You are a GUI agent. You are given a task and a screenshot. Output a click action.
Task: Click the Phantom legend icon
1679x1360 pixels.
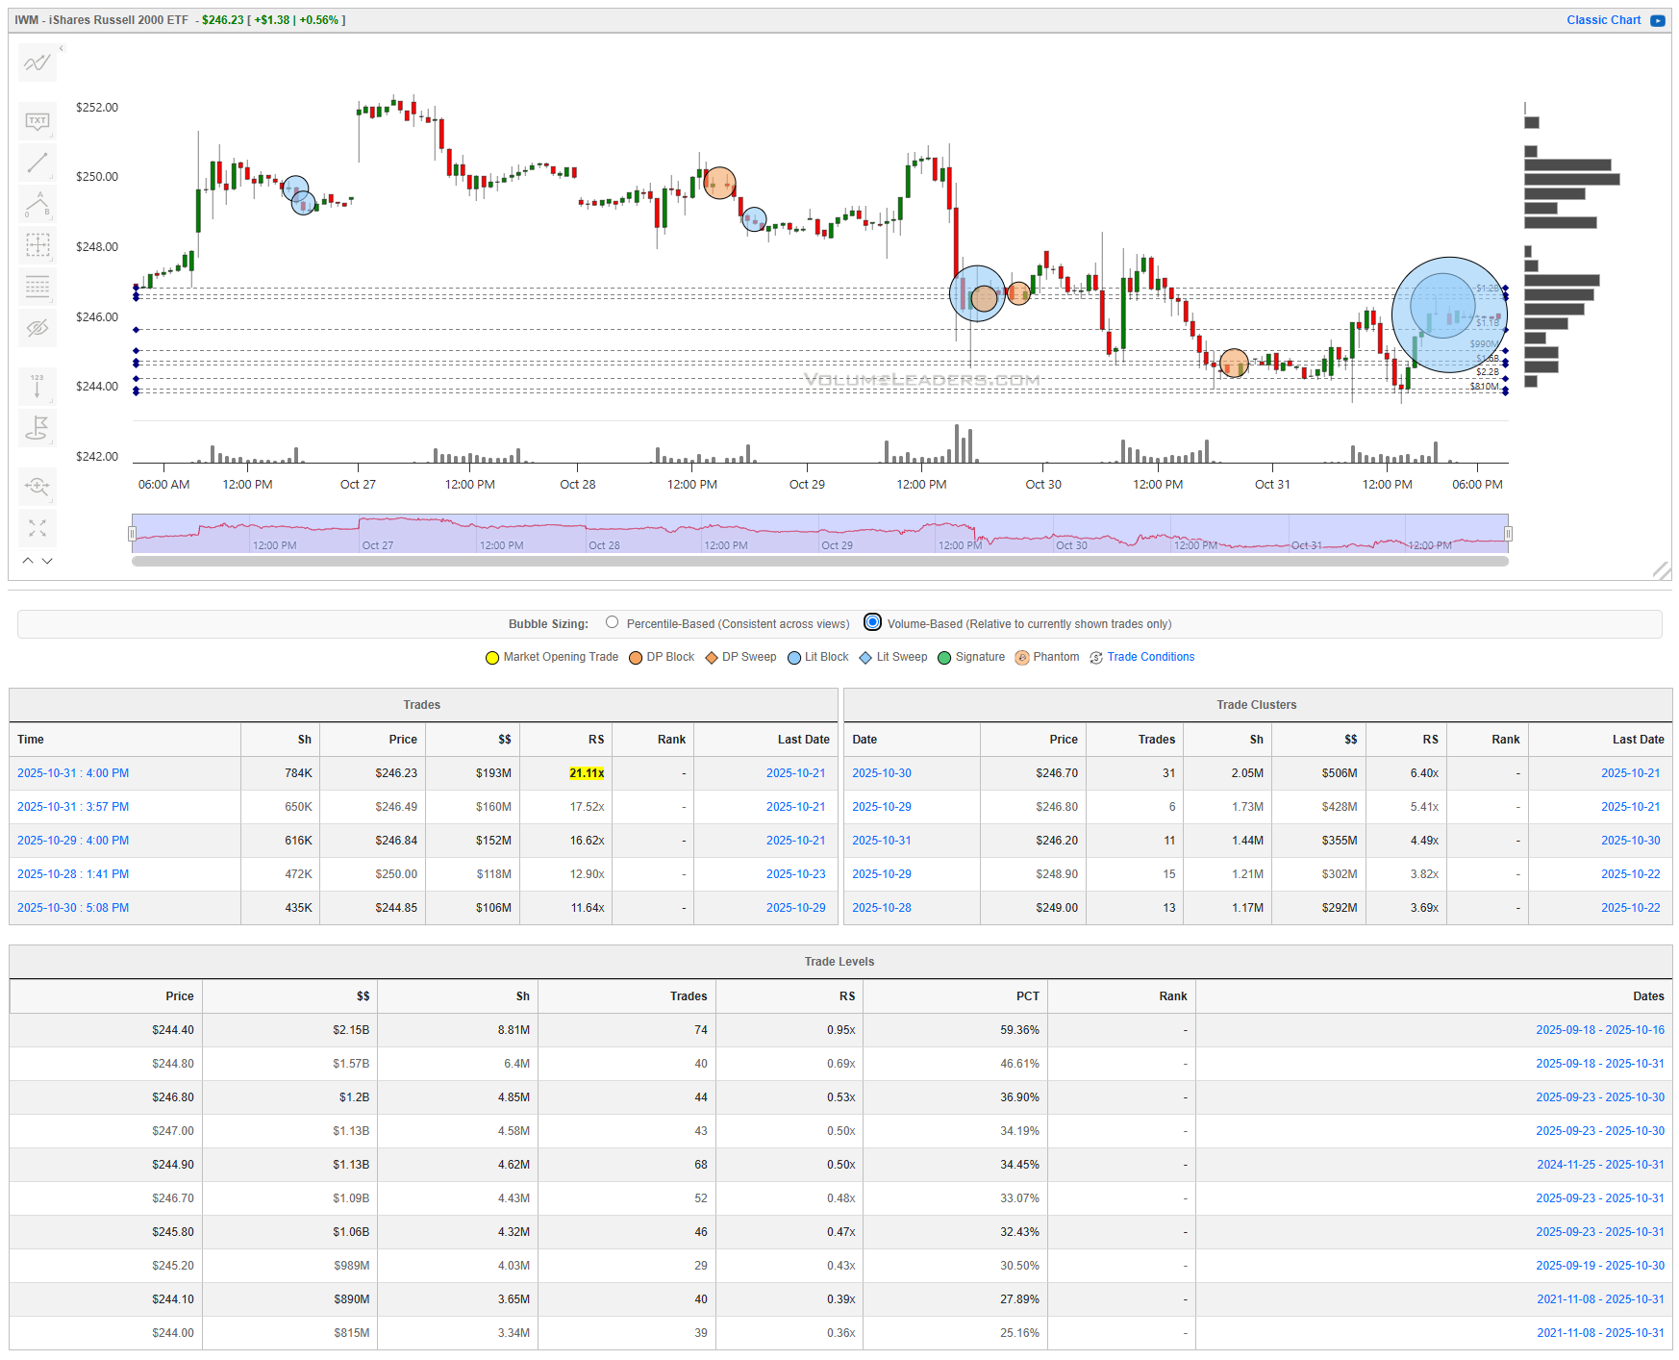(1022, 658)
